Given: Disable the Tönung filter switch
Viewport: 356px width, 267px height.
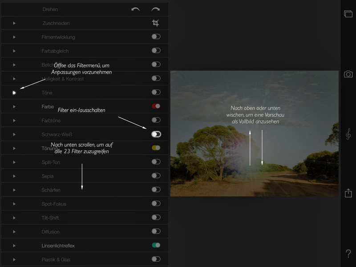Looking at the screenshot, I should [x=156, y=148].
